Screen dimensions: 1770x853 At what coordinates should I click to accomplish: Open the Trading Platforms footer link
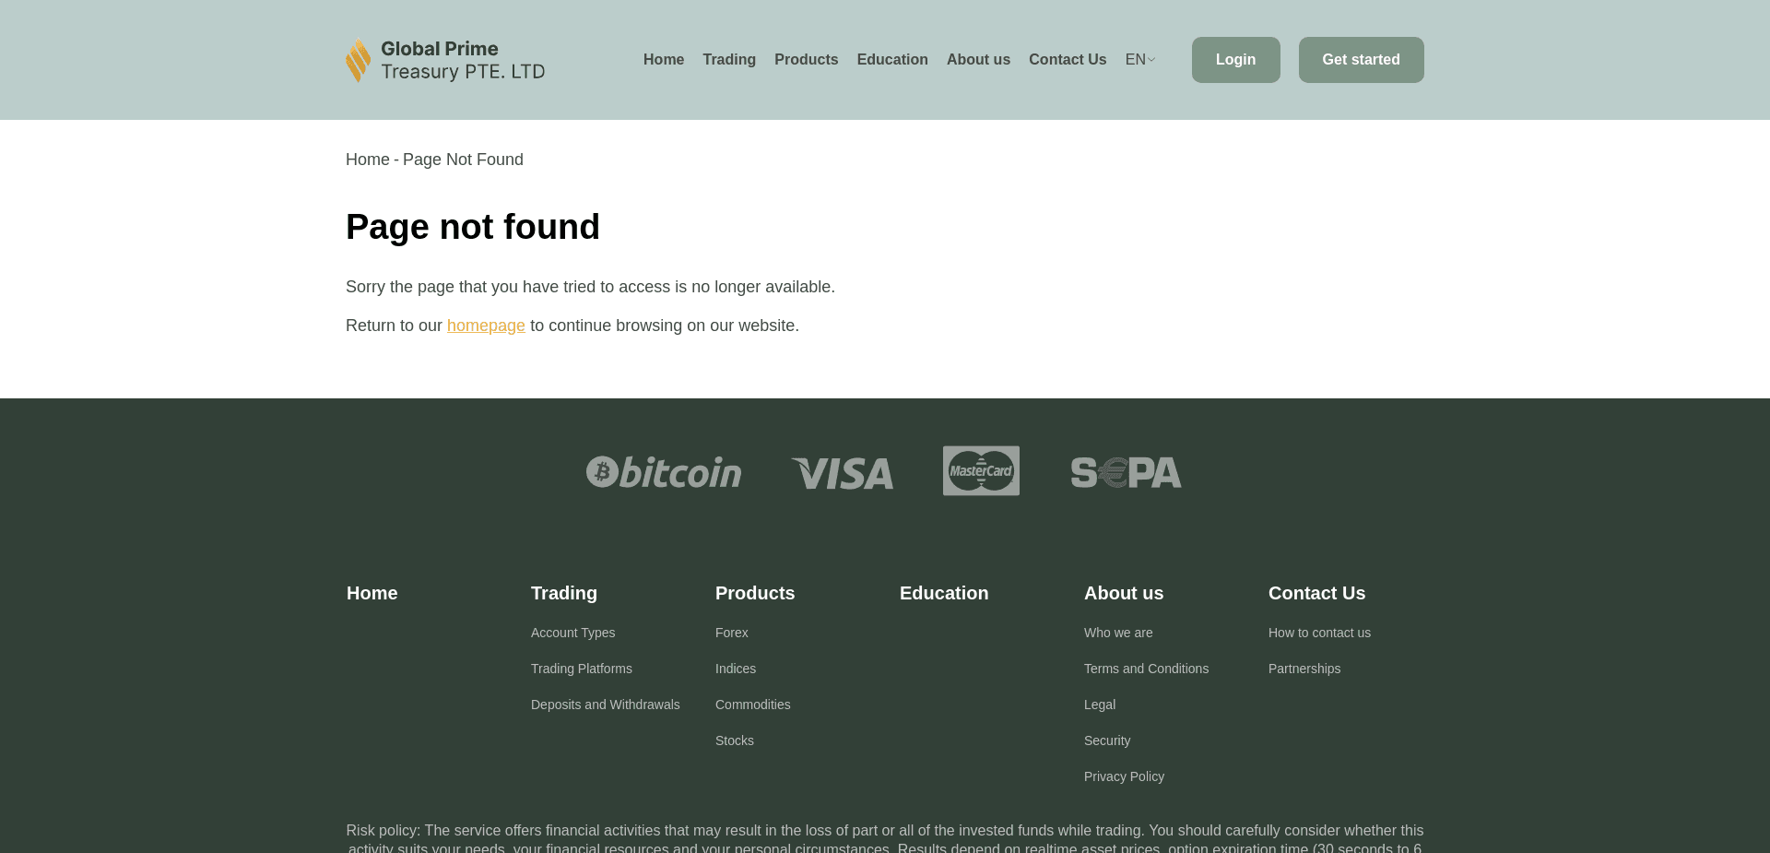(x=581, y=669)
